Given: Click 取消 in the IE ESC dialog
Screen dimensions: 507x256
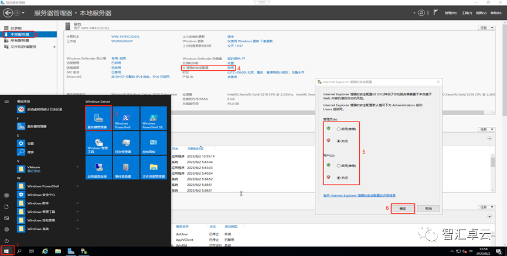Looking at the screenshot, I should [x=428, y=209].
